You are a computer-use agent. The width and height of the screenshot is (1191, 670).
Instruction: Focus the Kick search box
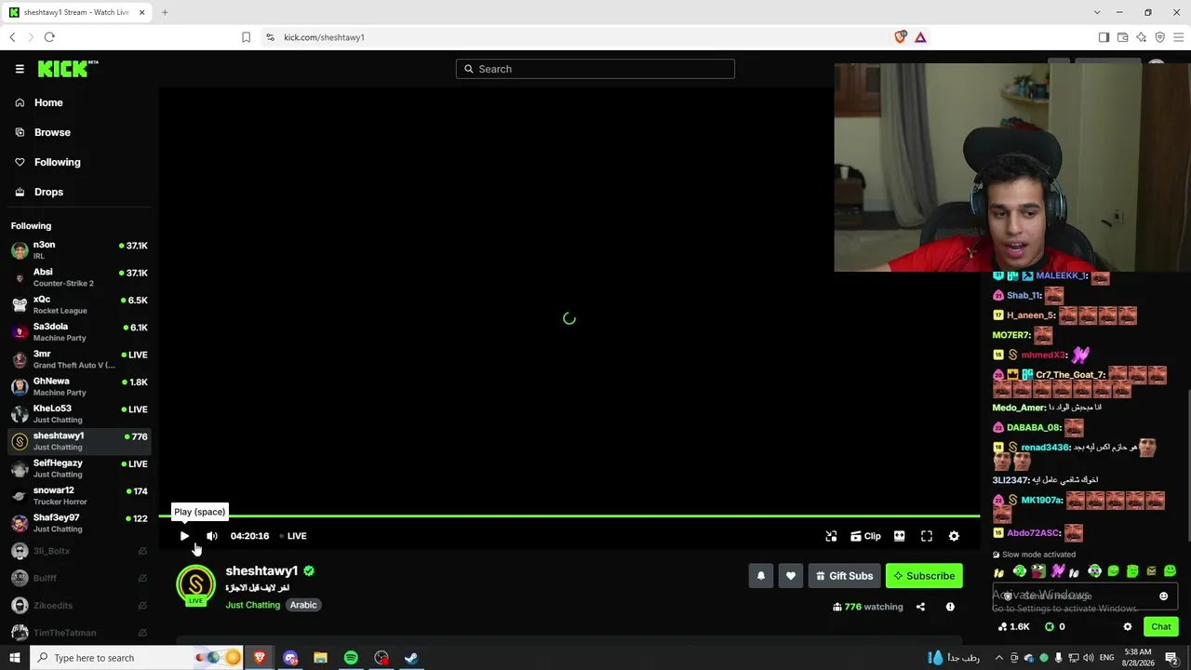coord(595,69)
